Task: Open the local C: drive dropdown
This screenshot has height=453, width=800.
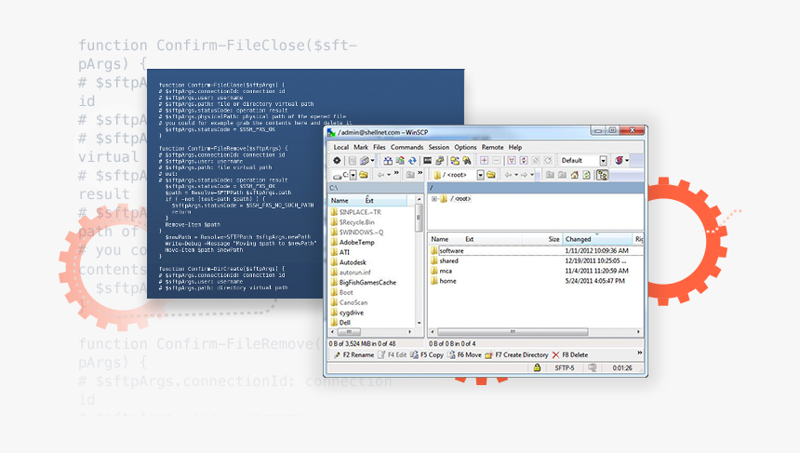Action: [x=353, y=175]
